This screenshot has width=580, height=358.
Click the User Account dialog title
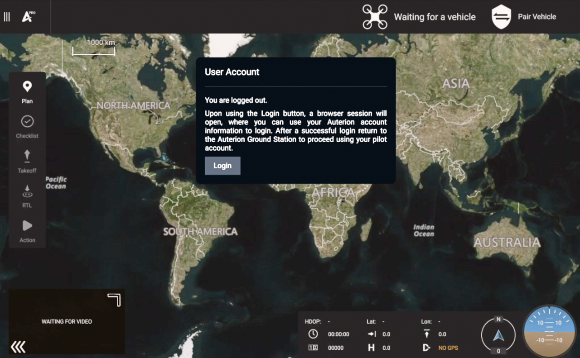[x=232, y=72]
